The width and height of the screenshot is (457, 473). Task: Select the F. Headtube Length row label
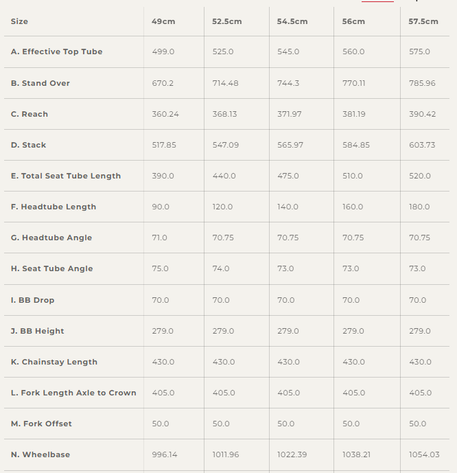(x=54, y=207)
